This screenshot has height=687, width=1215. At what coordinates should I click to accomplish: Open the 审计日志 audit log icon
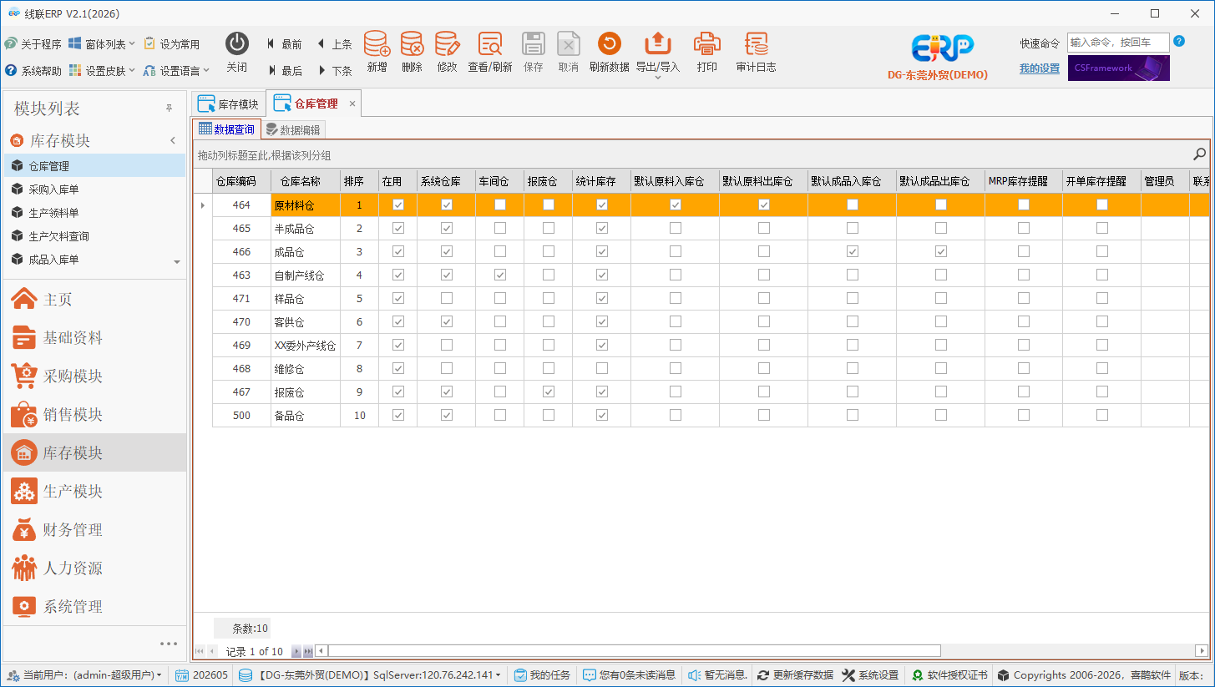(756, 44)
